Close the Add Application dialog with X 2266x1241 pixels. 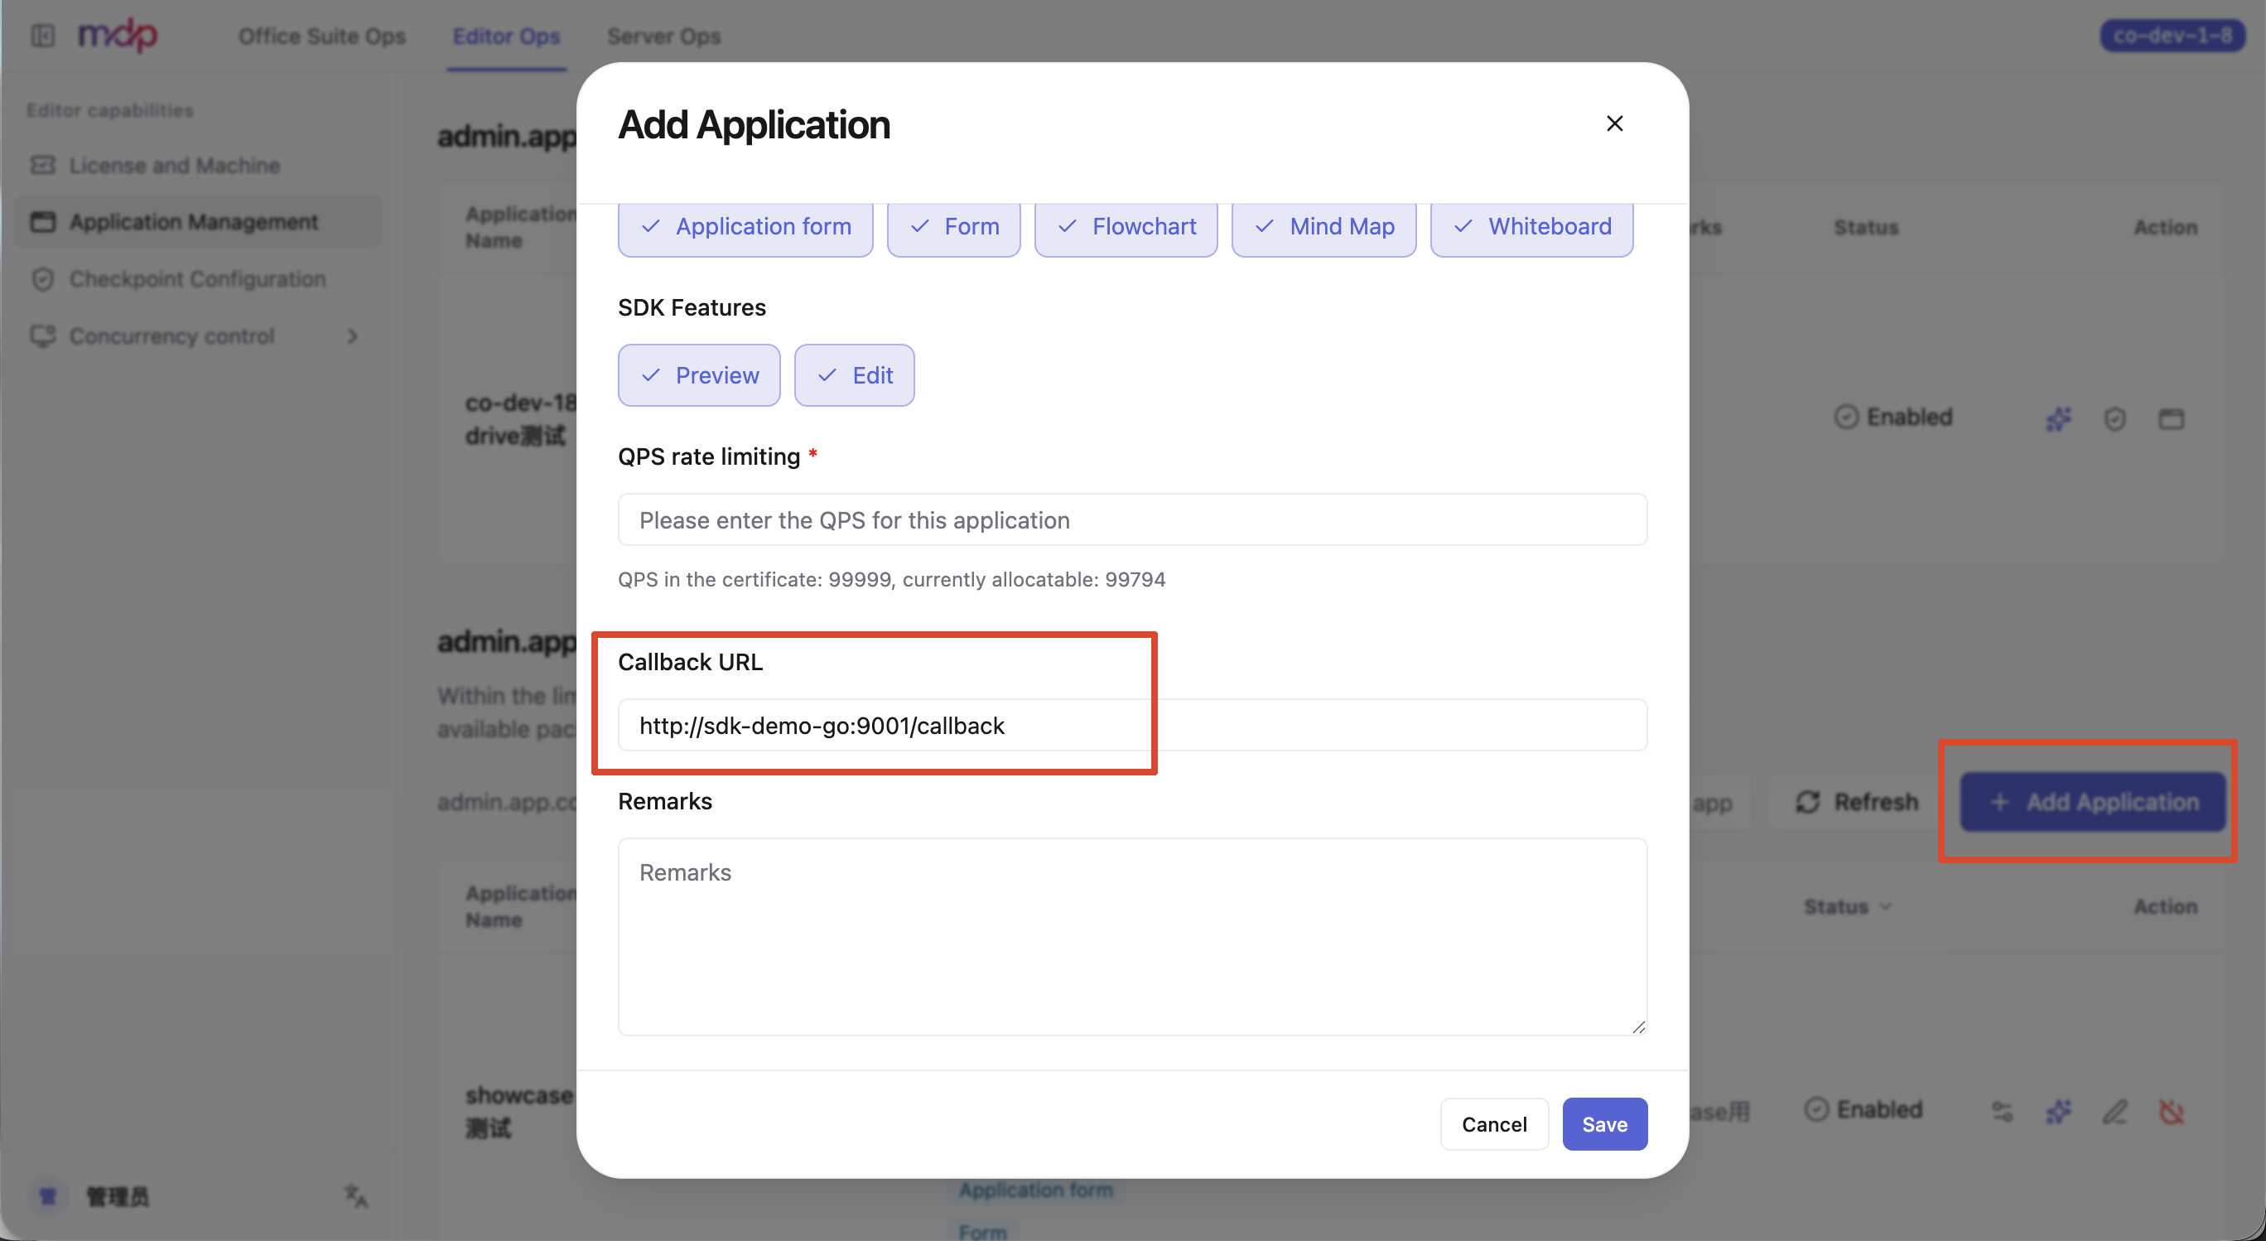(1614, 123)
